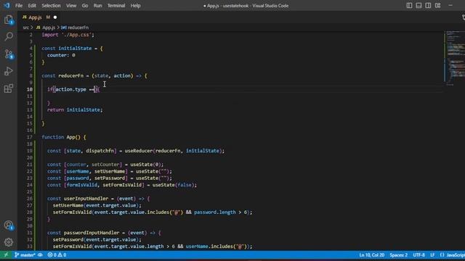Image resolution: width=465 pixels, height=261 pixels.
Task: Open the Run and Debug view
Action: tap(9, 71)
